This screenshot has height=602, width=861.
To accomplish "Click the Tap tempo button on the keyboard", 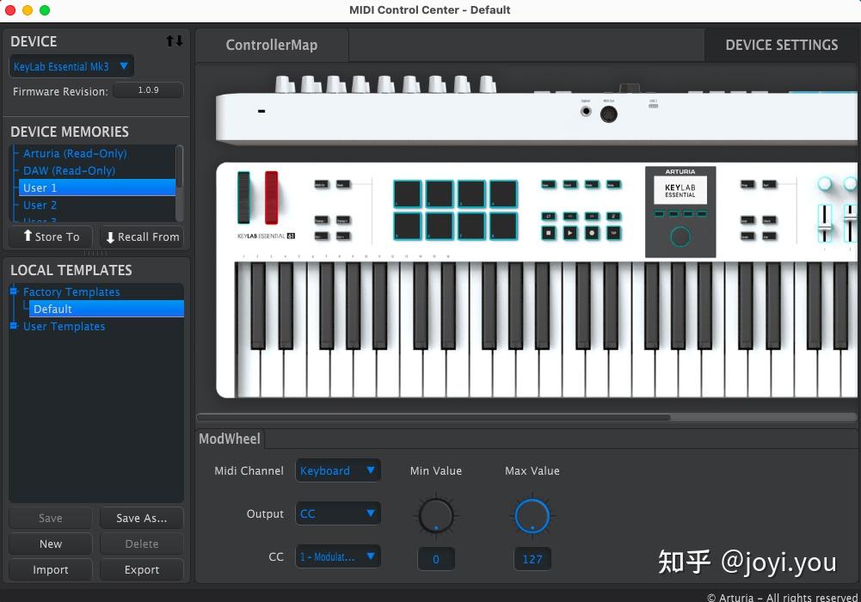I will point(614,233).
